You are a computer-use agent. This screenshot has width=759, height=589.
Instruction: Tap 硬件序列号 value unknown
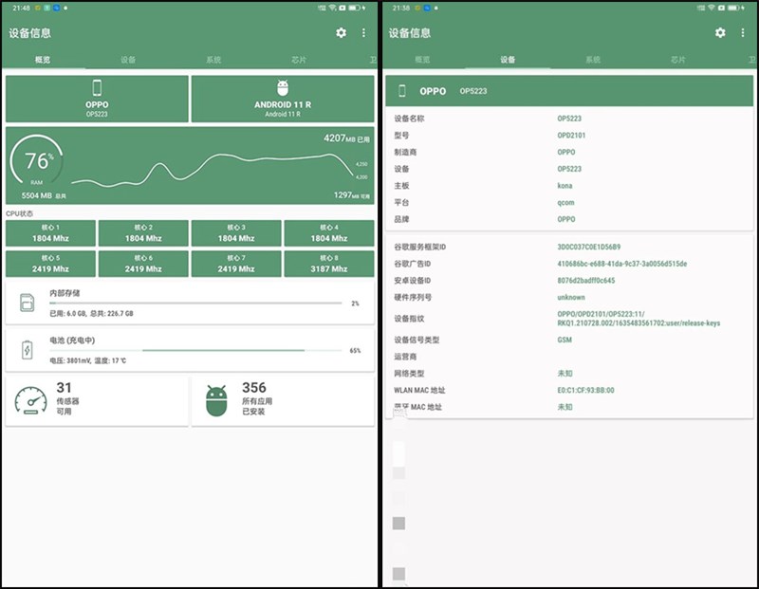[x=571, y=297]
